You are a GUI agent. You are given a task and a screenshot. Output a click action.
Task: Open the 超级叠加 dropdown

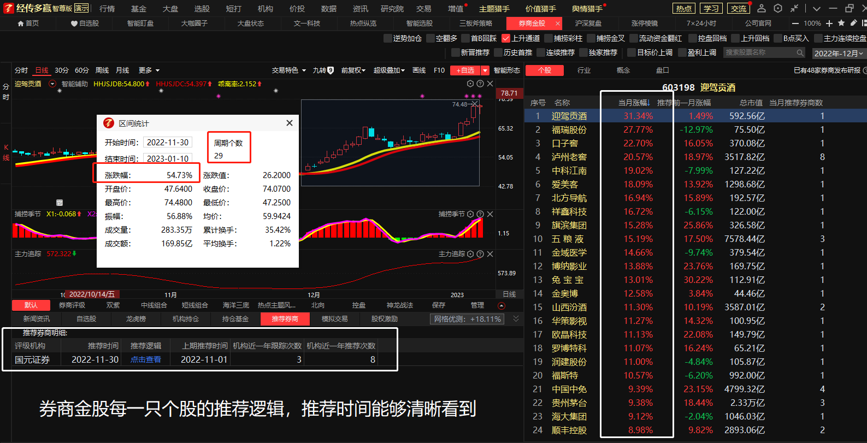[389, 70]
